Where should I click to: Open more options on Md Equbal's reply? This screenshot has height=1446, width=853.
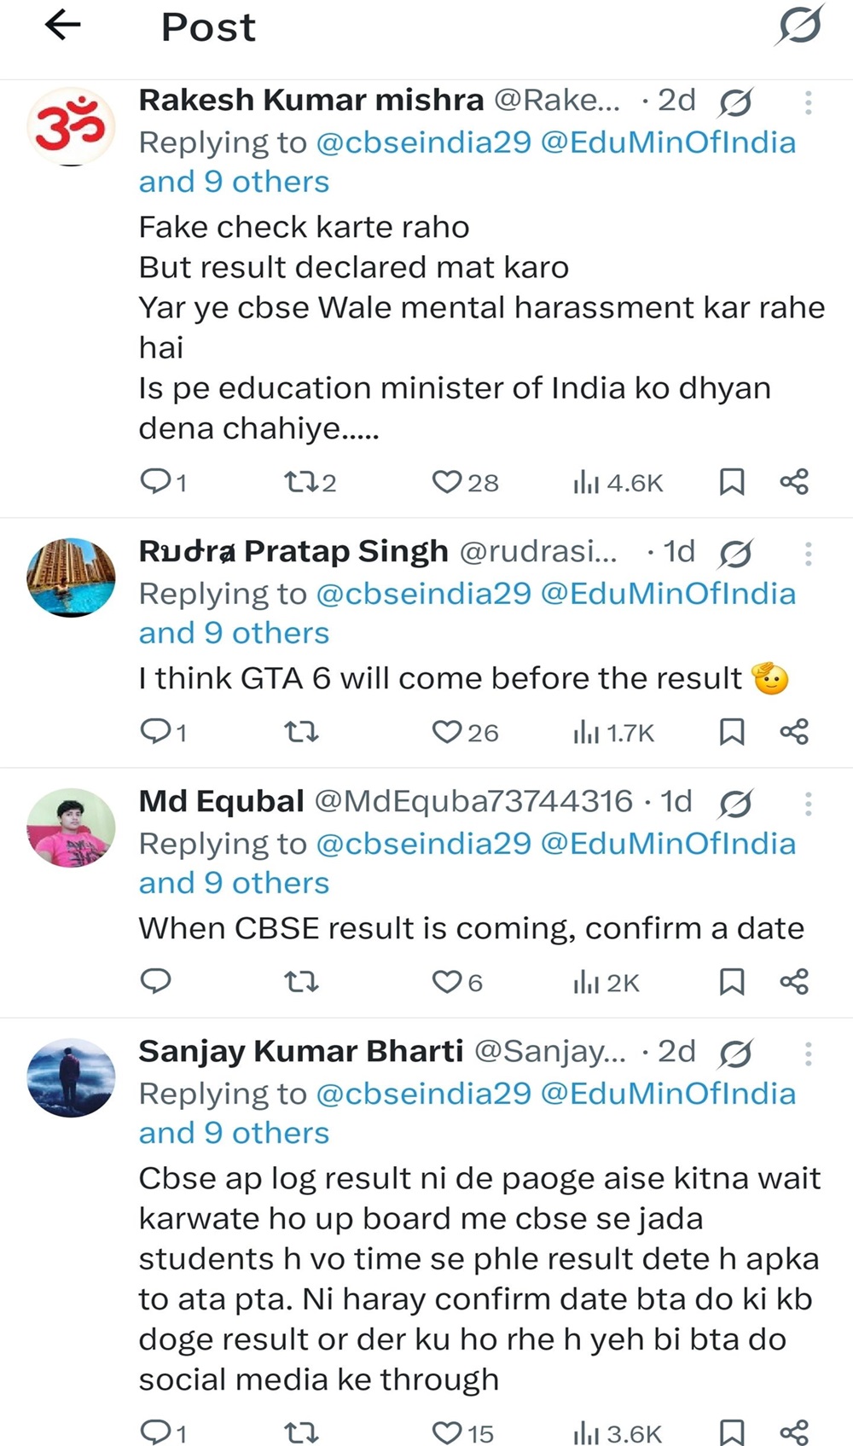click(808, 804)
